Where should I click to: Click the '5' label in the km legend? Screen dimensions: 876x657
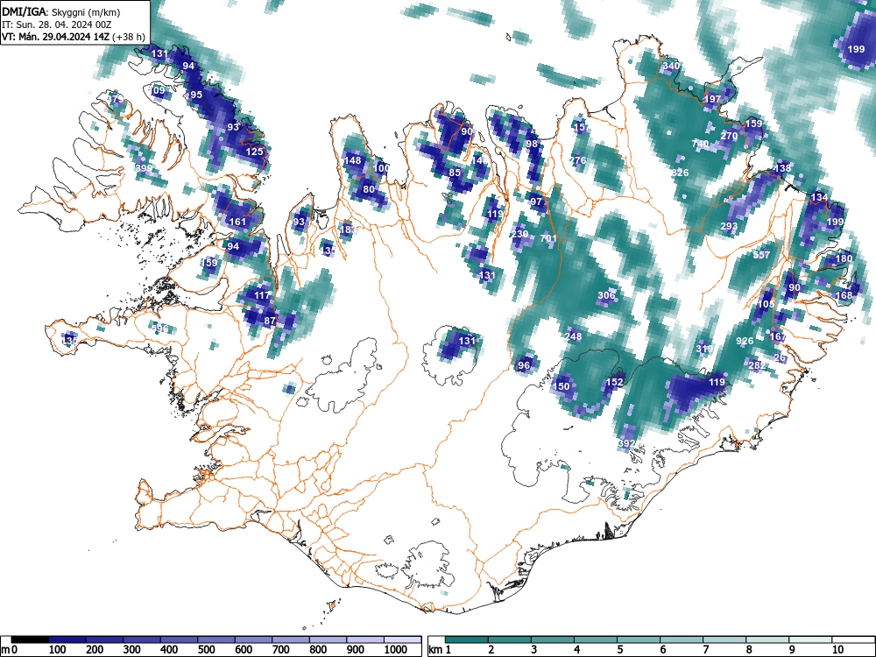pos(620,650)
